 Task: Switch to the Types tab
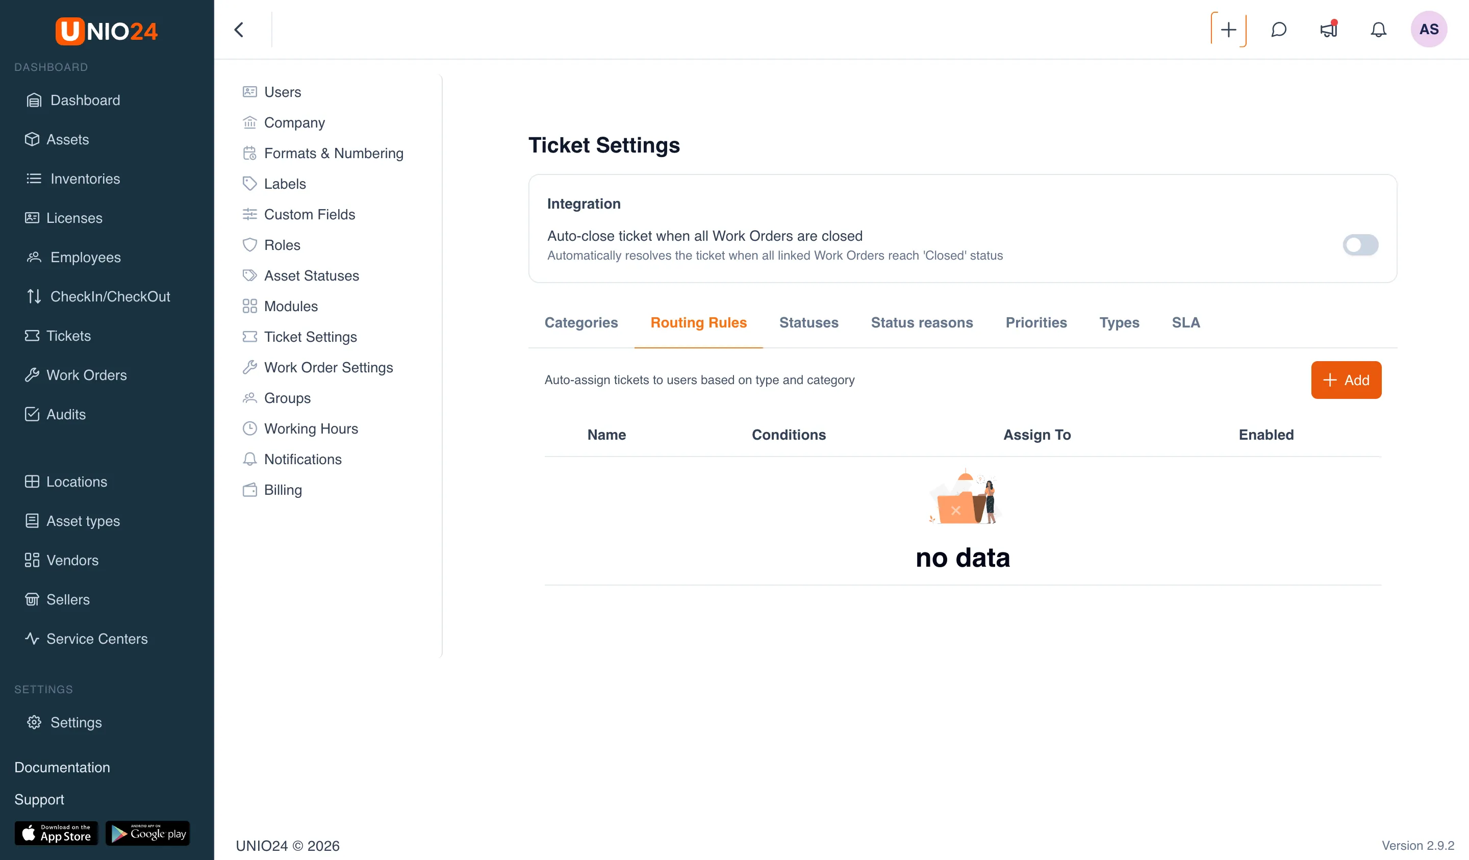[x=1119, y=322]
